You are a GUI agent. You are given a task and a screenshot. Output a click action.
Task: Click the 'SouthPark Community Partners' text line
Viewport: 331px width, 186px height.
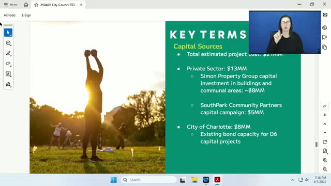[x=241, y=105]
